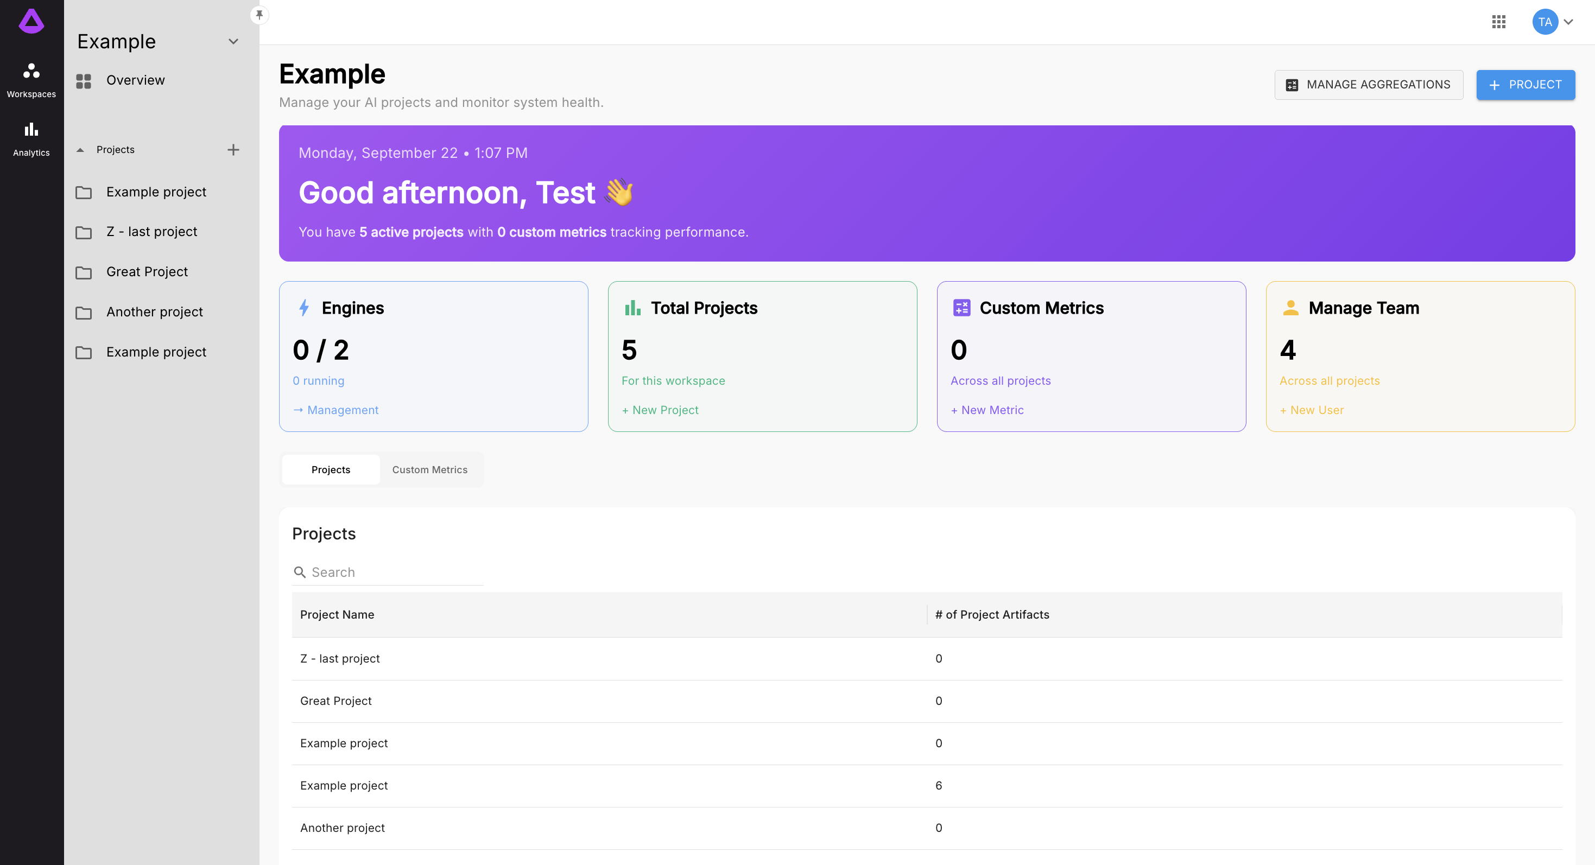Switch to the Custom Metrics tab
Viewport: 1595px width, 865px height.
point(430,469)
